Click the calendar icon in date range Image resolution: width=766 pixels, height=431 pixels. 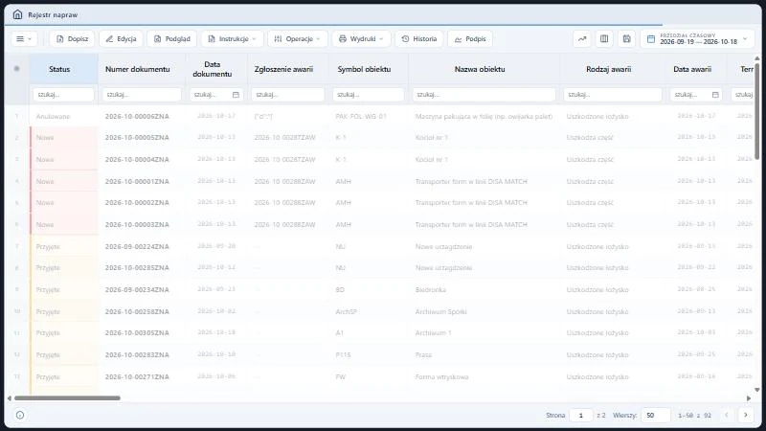point(651,39)
